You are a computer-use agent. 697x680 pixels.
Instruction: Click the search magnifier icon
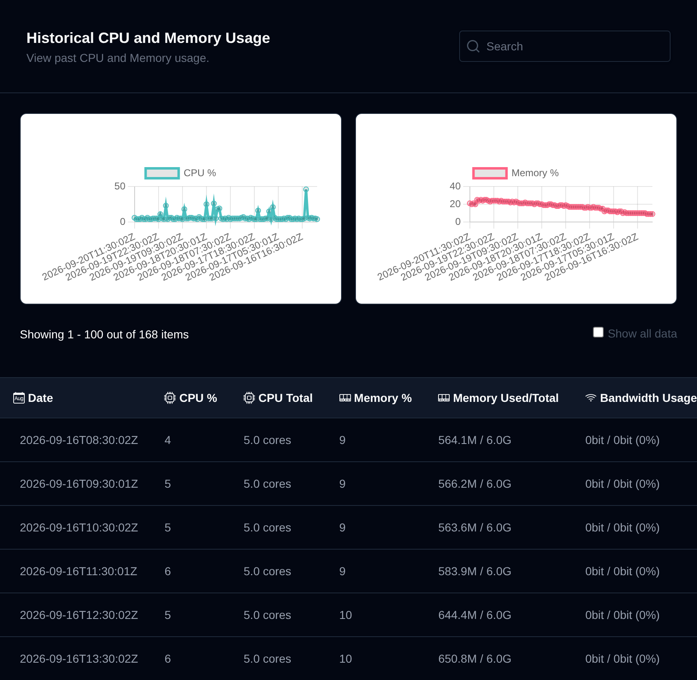coord(473,46)
